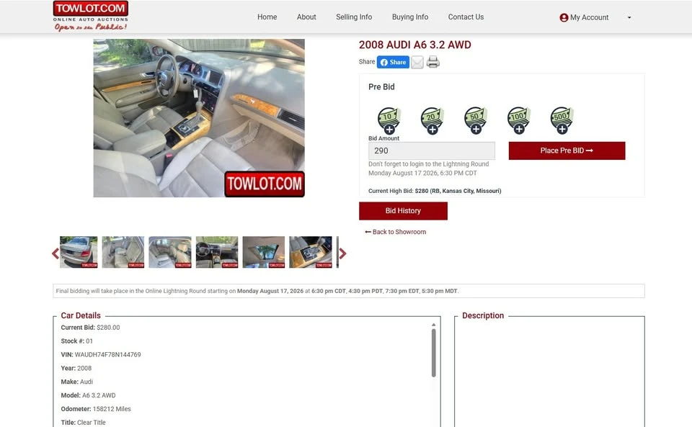This screenshot has width=692, height=427.
Task: Select Current Bid $280.00 text
Action: tap(90, 328)
